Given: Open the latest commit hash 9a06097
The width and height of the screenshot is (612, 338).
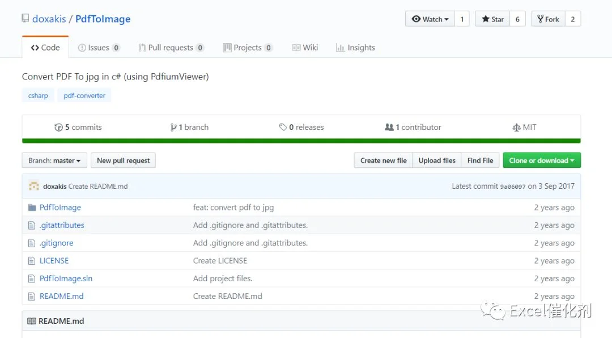Looking at the screenshot, I should coord(513,187).
